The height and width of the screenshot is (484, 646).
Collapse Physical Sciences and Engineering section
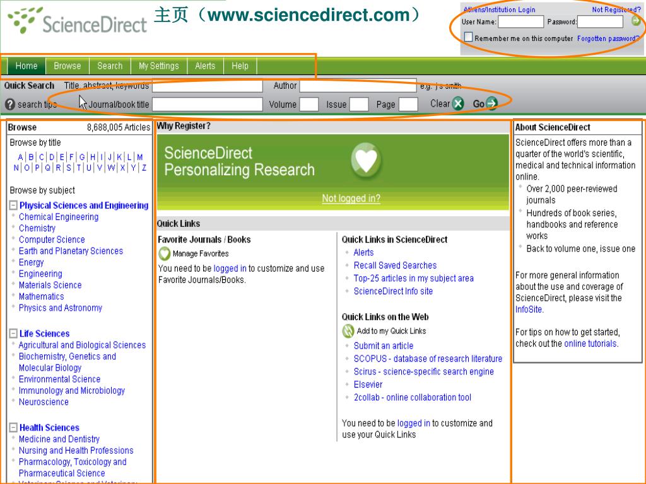tap(13, 205)
